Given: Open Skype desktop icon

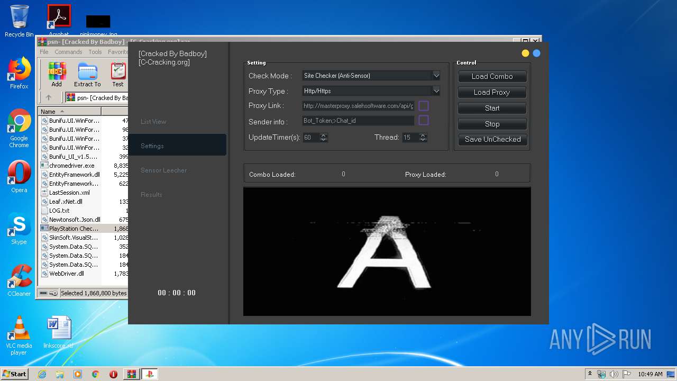Looking at the screenshot, I should coord(19,229).
